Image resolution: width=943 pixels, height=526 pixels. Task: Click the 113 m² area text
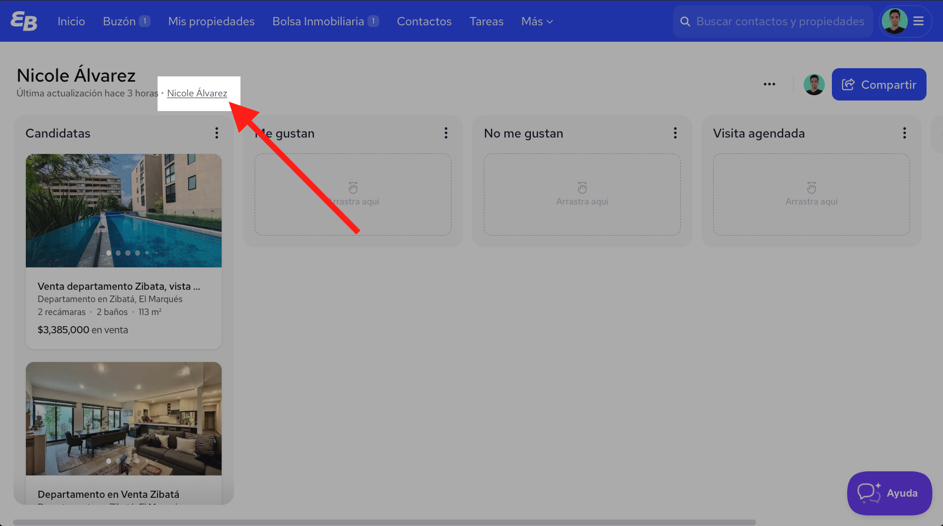(150, 312)
